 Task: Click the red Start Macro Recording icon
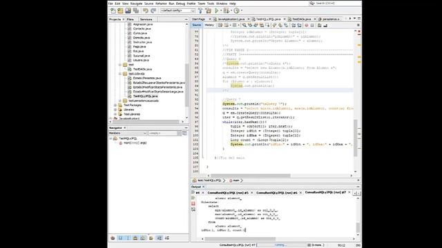[307, 25]
